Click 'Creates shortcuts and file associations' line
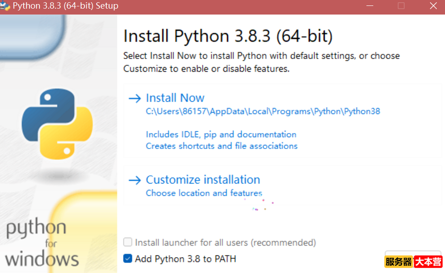This screenshot has width=445, height=273. click(222, 146)
